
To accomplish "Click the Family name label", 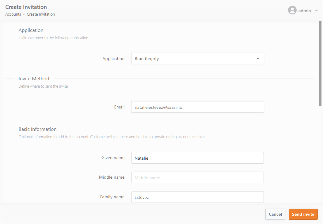I will pyautogui.click(x=112, y=197).
